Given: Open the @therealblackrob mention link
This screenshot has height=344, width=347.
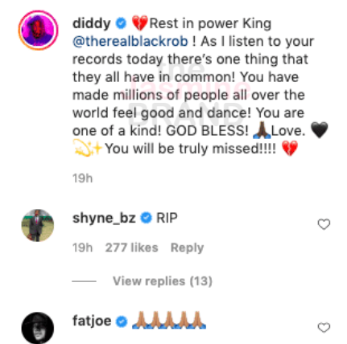Looking at the screenshot, I should coord(130,42).
